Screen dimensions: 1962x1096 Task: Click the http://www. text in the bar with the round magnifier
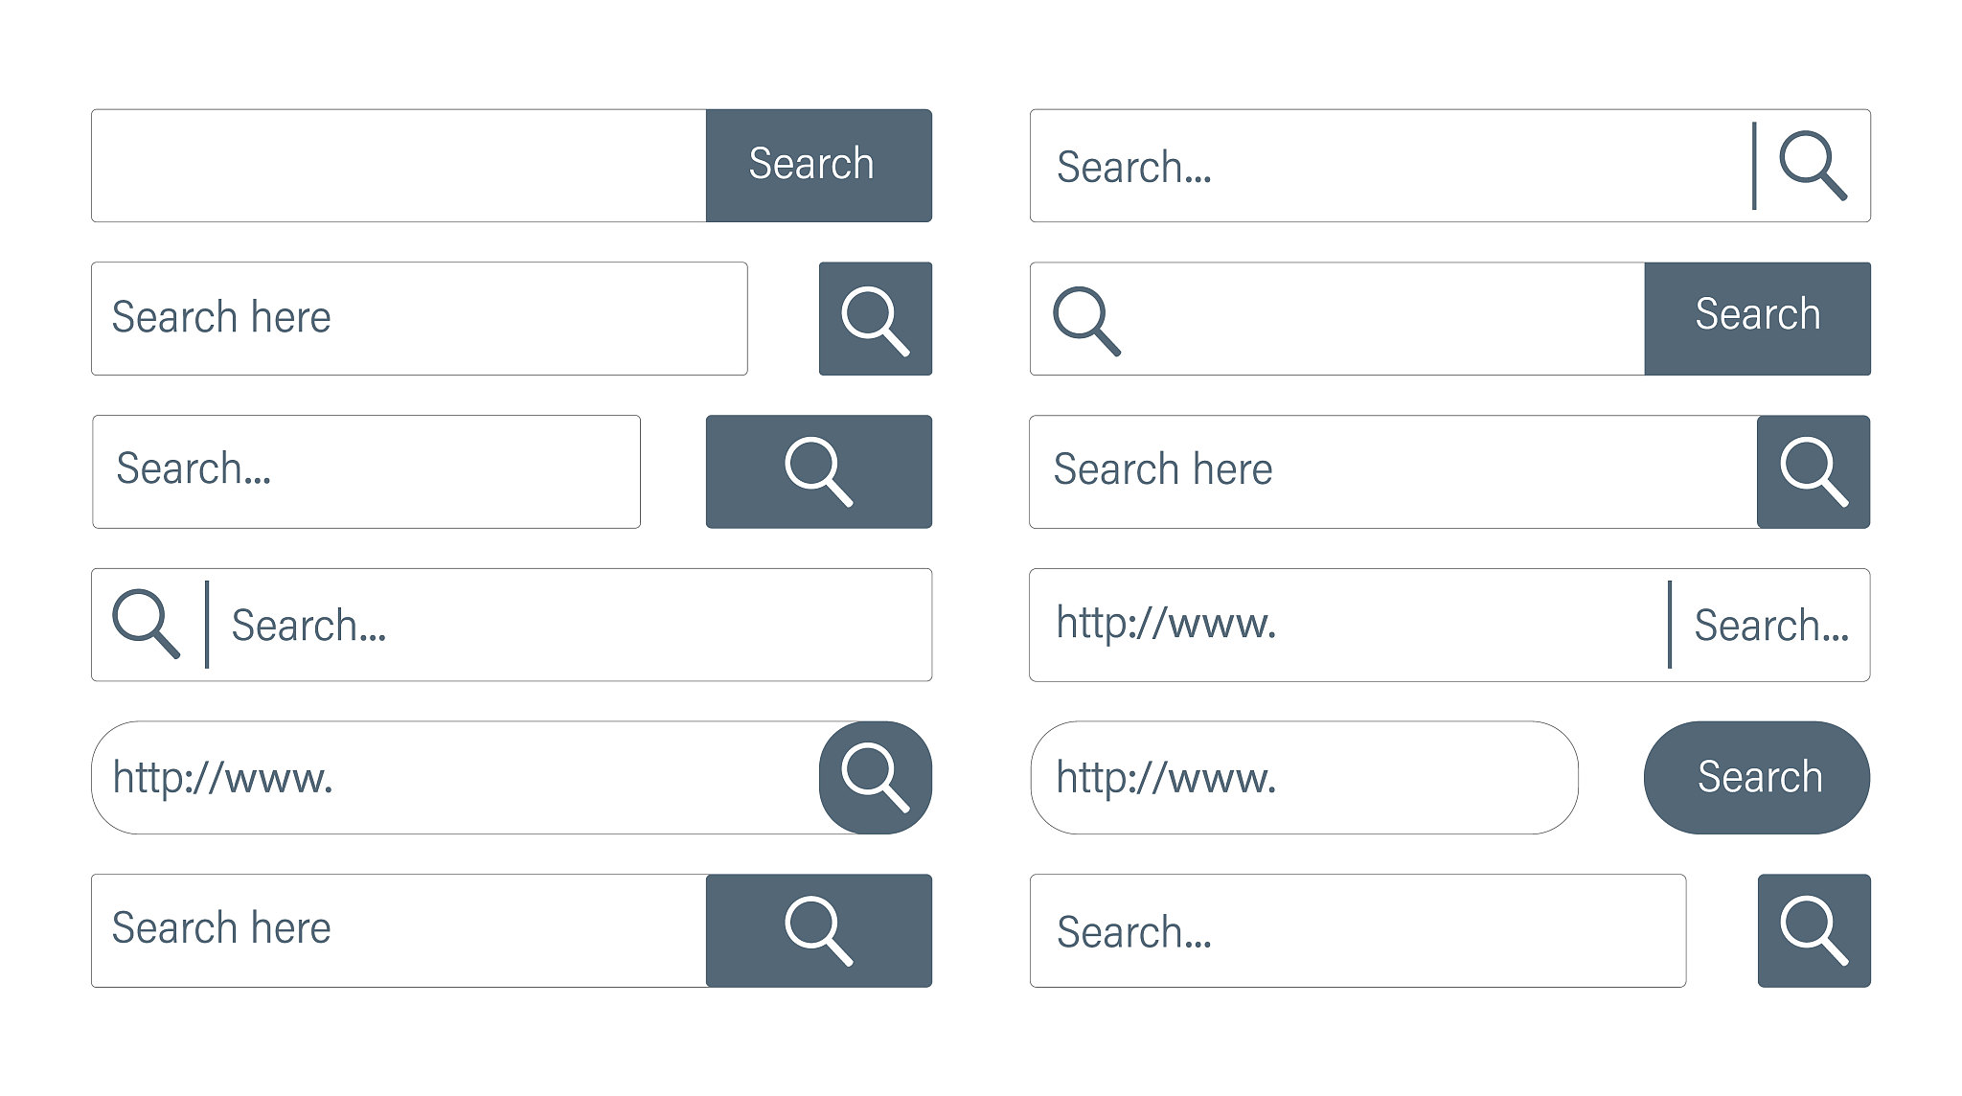222,777
